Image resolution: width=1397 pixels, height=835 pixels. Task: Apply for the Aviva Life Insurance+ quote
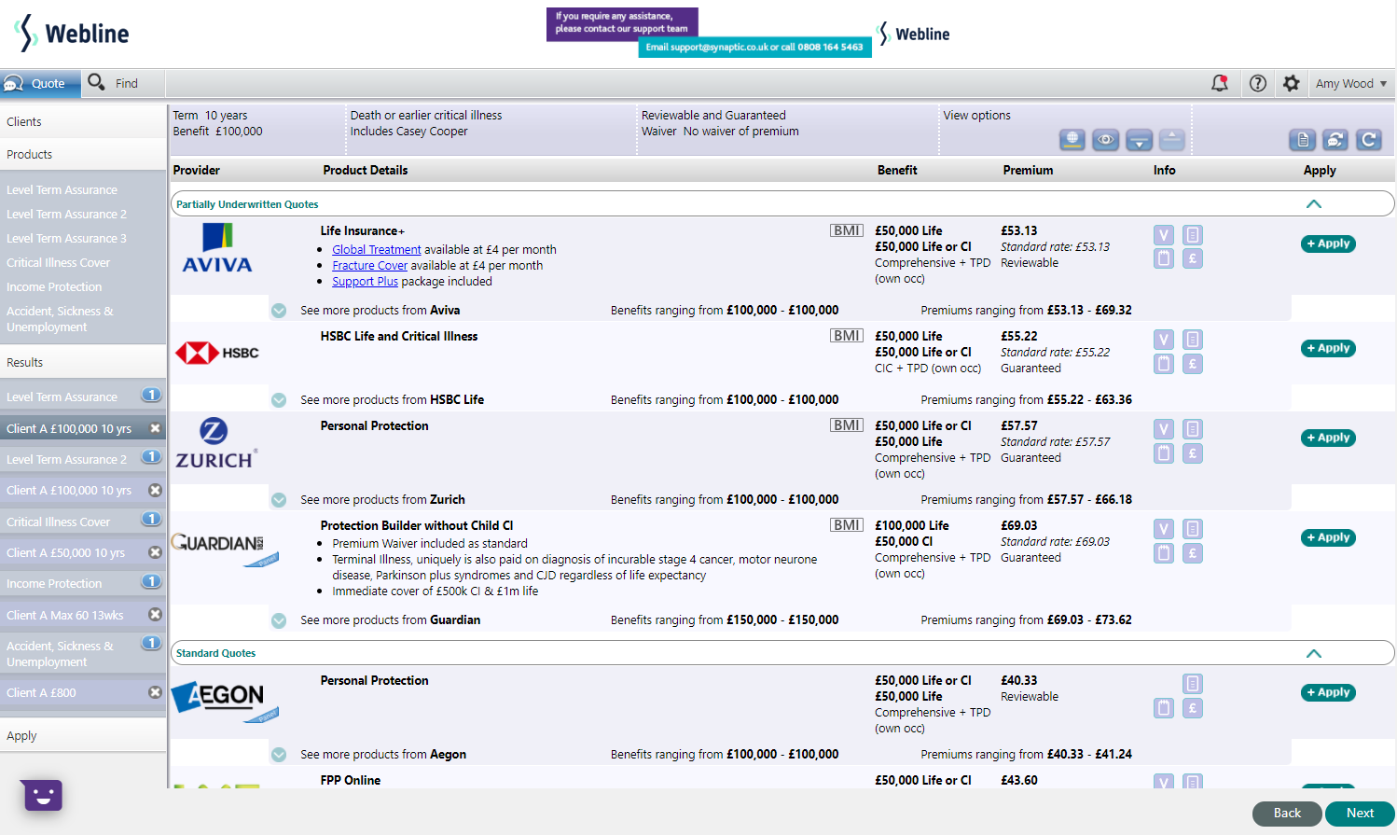[1328, 244]
